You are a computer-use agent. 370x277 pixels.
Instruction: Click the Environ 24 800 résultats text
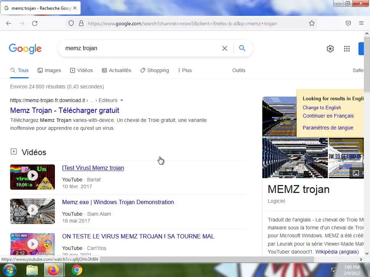point(57,87)
